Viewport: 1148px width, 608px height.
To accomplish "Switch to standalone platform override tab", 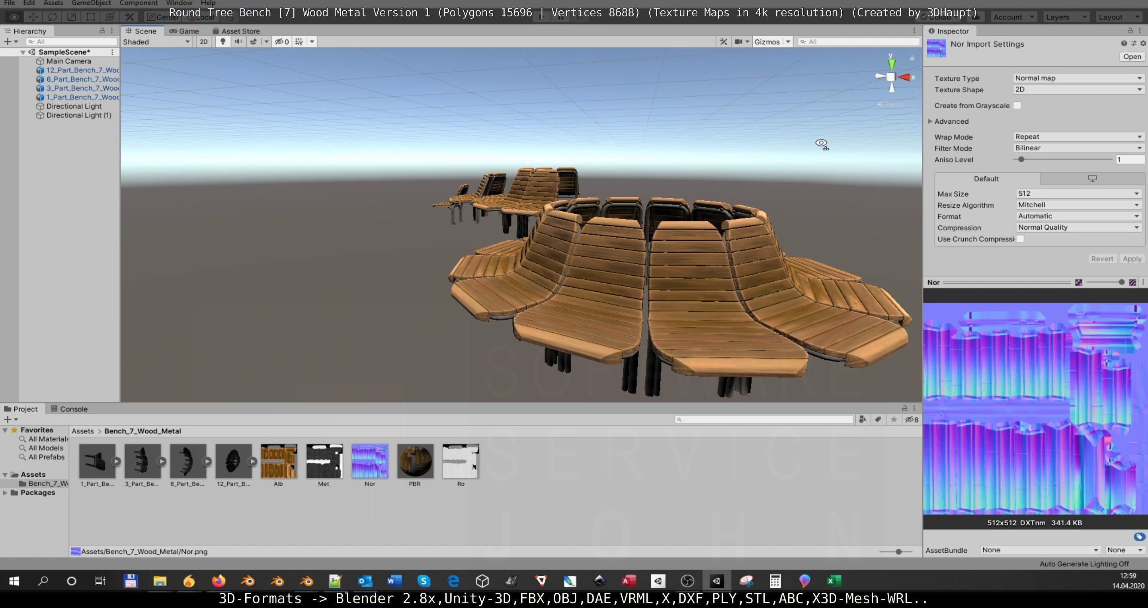I will coord(1092,179).
